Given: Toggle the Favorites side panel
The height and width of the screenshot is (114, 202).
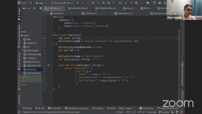Looking at the screenshot, I should tap(19, 100).
